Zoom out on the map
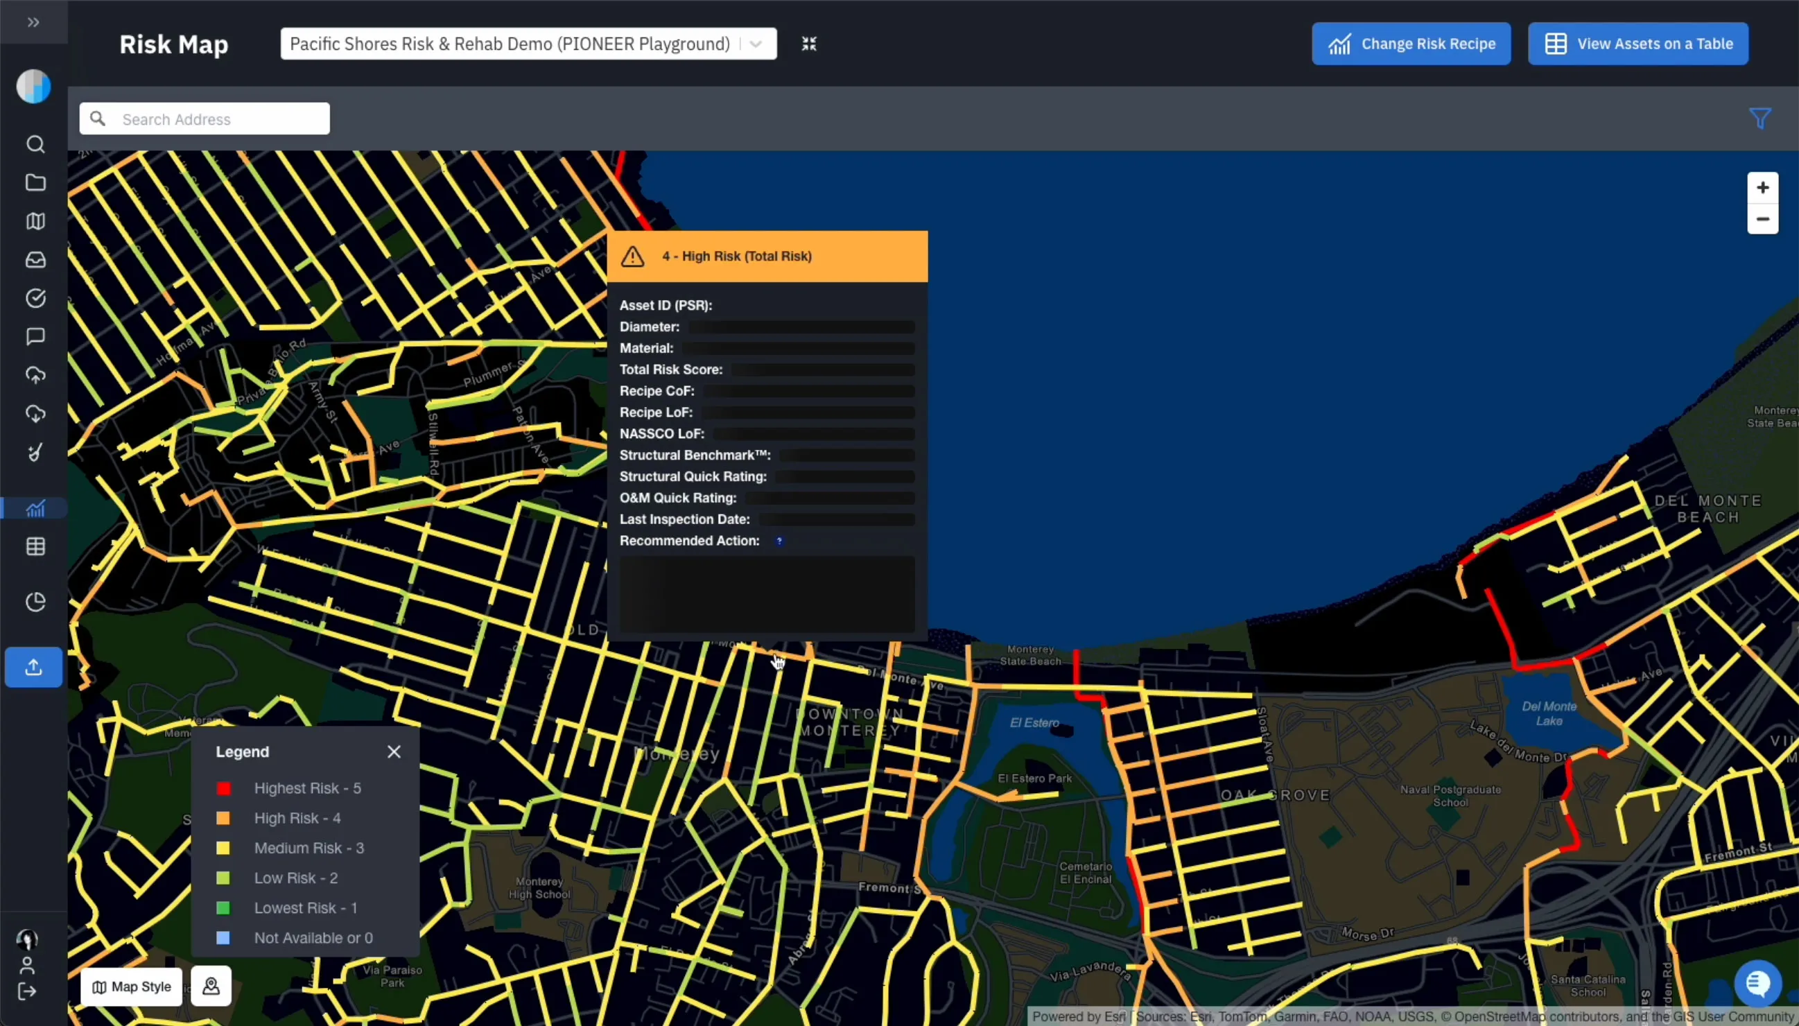Screen dimensions: 1799x1026 (x=1762, y=219)
